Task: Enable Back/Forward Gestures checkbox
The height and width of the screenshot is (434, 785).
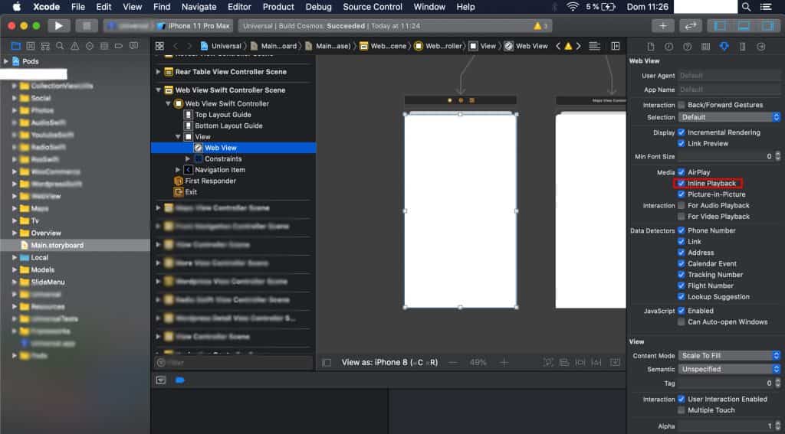Action: pyautogui.click(x=682, y=105)
